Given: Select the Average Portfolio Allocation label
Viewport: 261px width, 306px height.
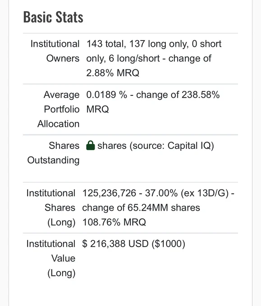Looking at the screenshot, I should coord(59,109).
